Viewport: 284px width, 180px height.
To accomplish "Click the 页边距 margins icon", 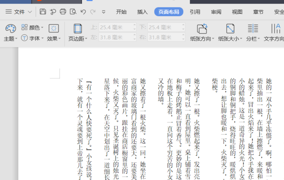I will [x=78, y=29].
